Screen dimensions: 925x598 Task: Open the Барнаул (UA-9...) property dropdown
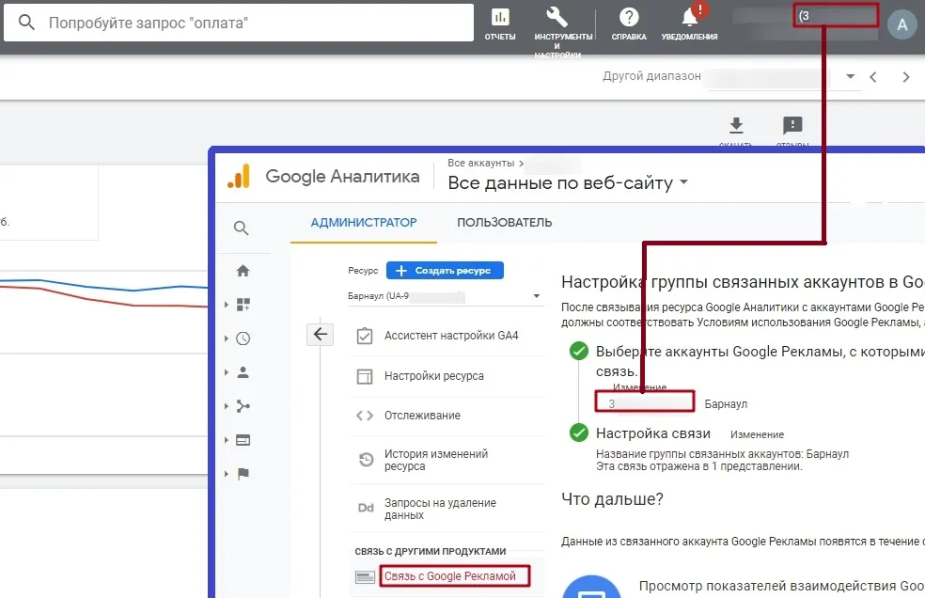click(444, 296)
